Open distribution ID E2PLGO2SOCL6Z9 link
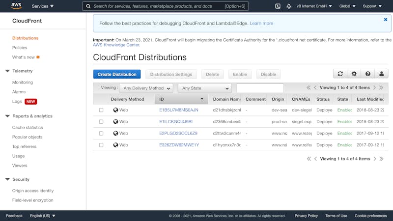The width and height of the screenshot is (393, 221). (178, 133)
